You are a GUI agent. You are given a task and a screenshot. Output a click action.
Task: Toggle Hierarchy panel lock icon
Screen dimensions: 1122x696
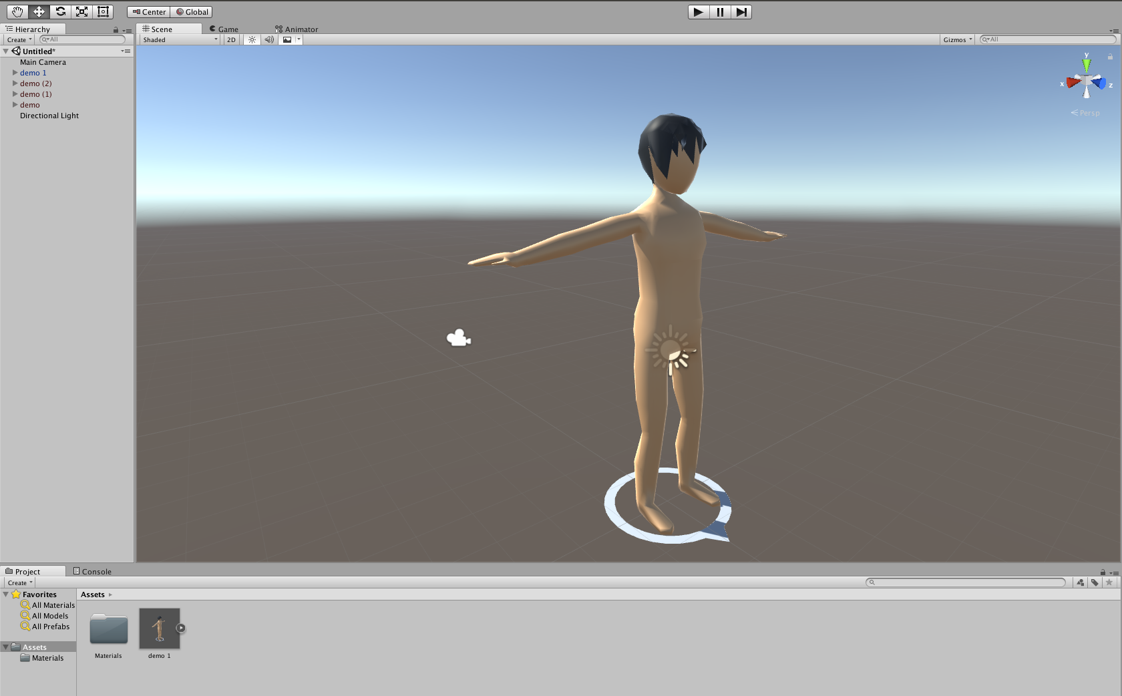(116, 30)
